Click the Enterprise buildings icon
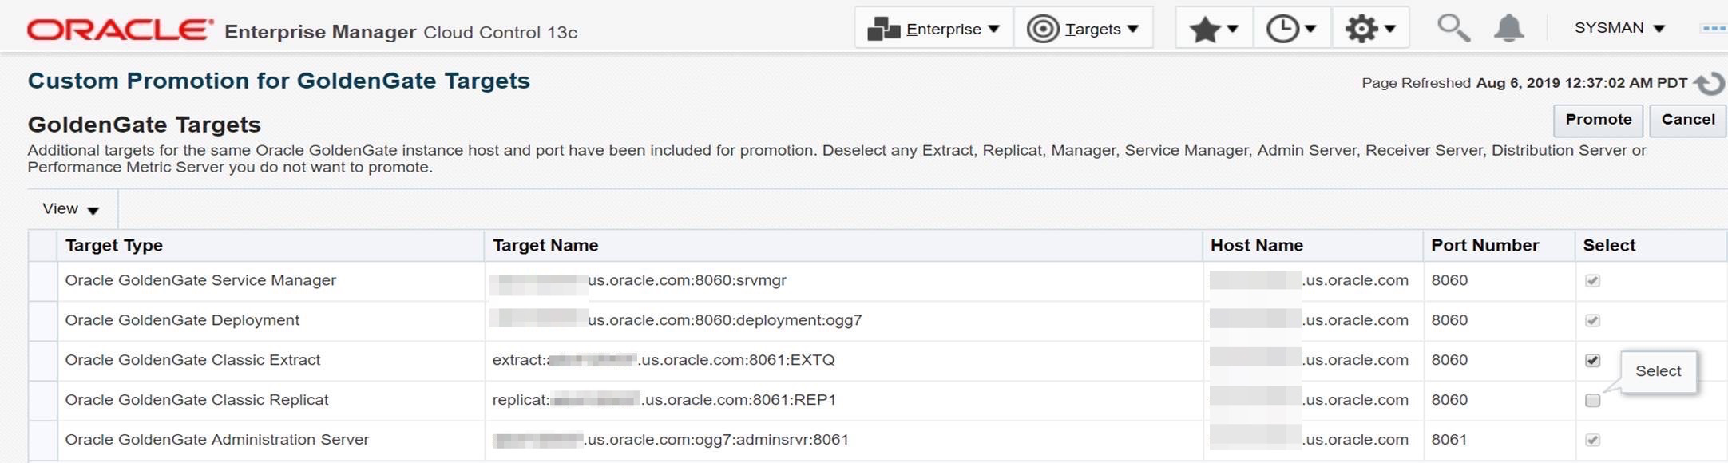 [x=883, y=29]
